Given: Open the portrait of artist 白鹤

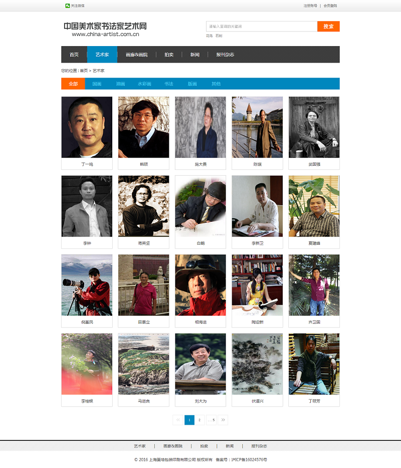Looking at the screenshot, I should (200, 206).
